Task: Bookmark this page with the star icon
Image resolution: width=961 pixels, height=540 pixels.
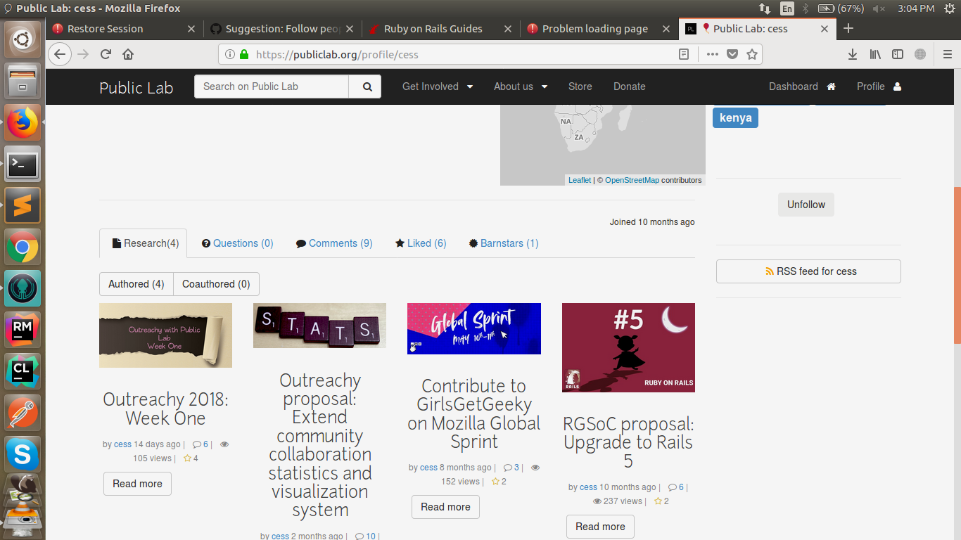Action: (752, 54)
